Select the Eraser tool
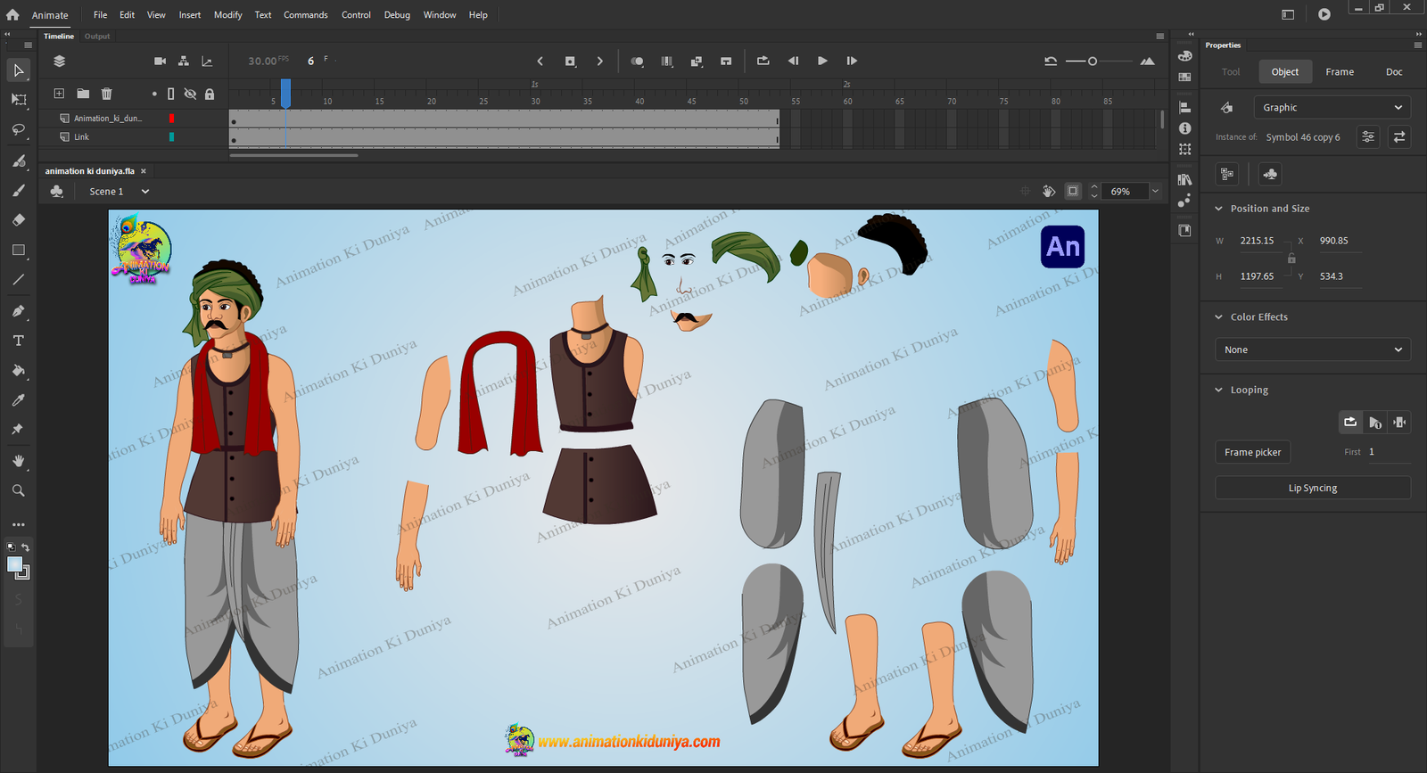This screenshot has height=773, width=1427. click(19, 220)
